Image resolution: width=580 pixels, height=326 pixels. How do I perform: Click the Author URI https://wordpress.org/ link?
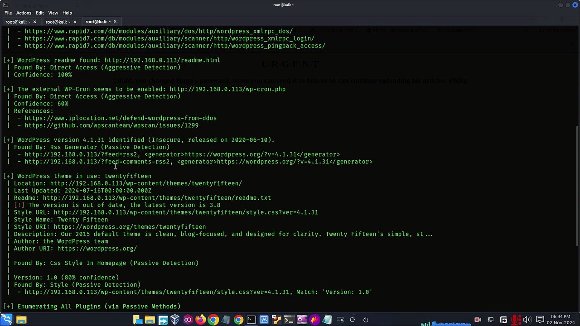click(x=97, y=249)
